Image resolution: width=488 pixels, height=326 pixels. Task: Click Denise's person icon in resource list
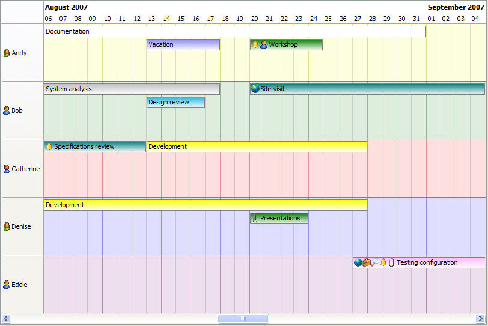[x=7, y=226]
